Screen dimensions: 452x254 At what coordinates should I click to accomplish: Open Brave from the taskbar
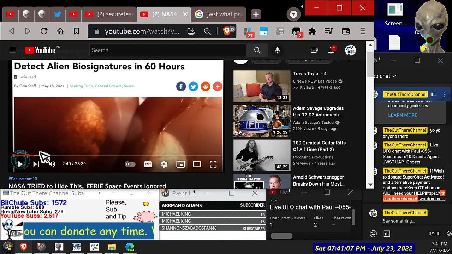(24, 247)
